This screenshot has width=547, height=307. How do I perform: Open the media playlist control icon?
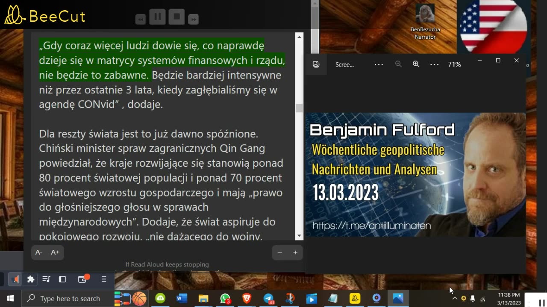pyautogui.click(x=47, y=279)
